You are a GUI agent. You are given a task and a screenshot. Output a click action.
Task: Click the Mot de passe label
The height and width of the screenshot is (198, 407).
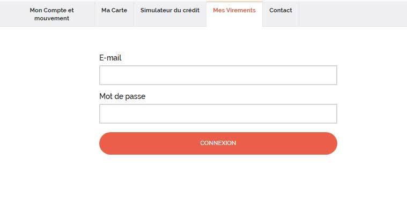[122, 96]
